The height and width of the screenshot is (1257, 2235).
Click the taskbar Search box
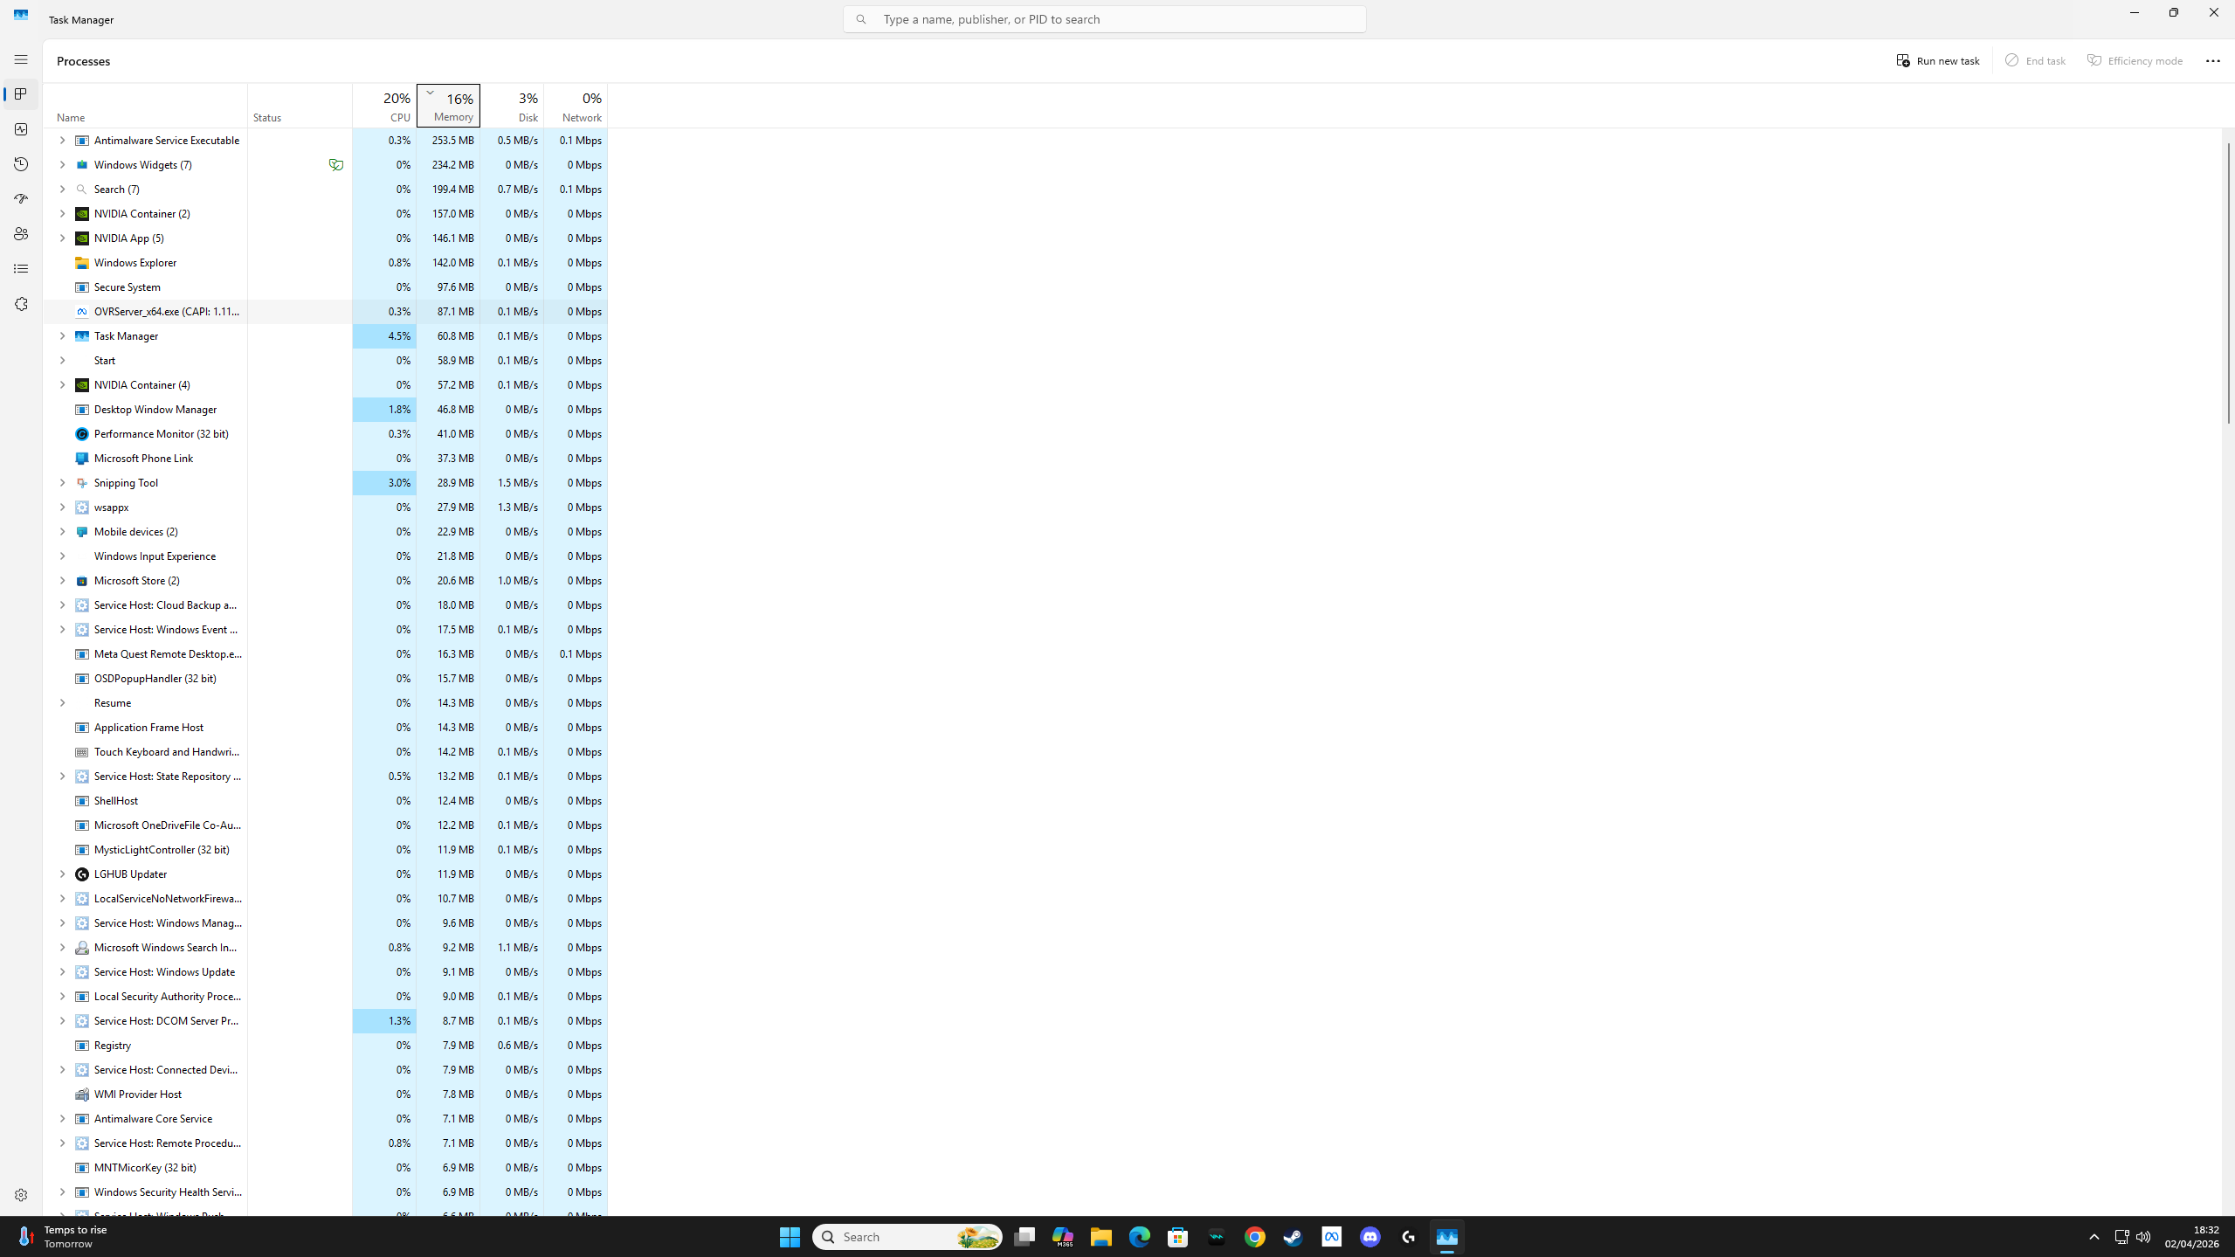tap(907, 1236)
